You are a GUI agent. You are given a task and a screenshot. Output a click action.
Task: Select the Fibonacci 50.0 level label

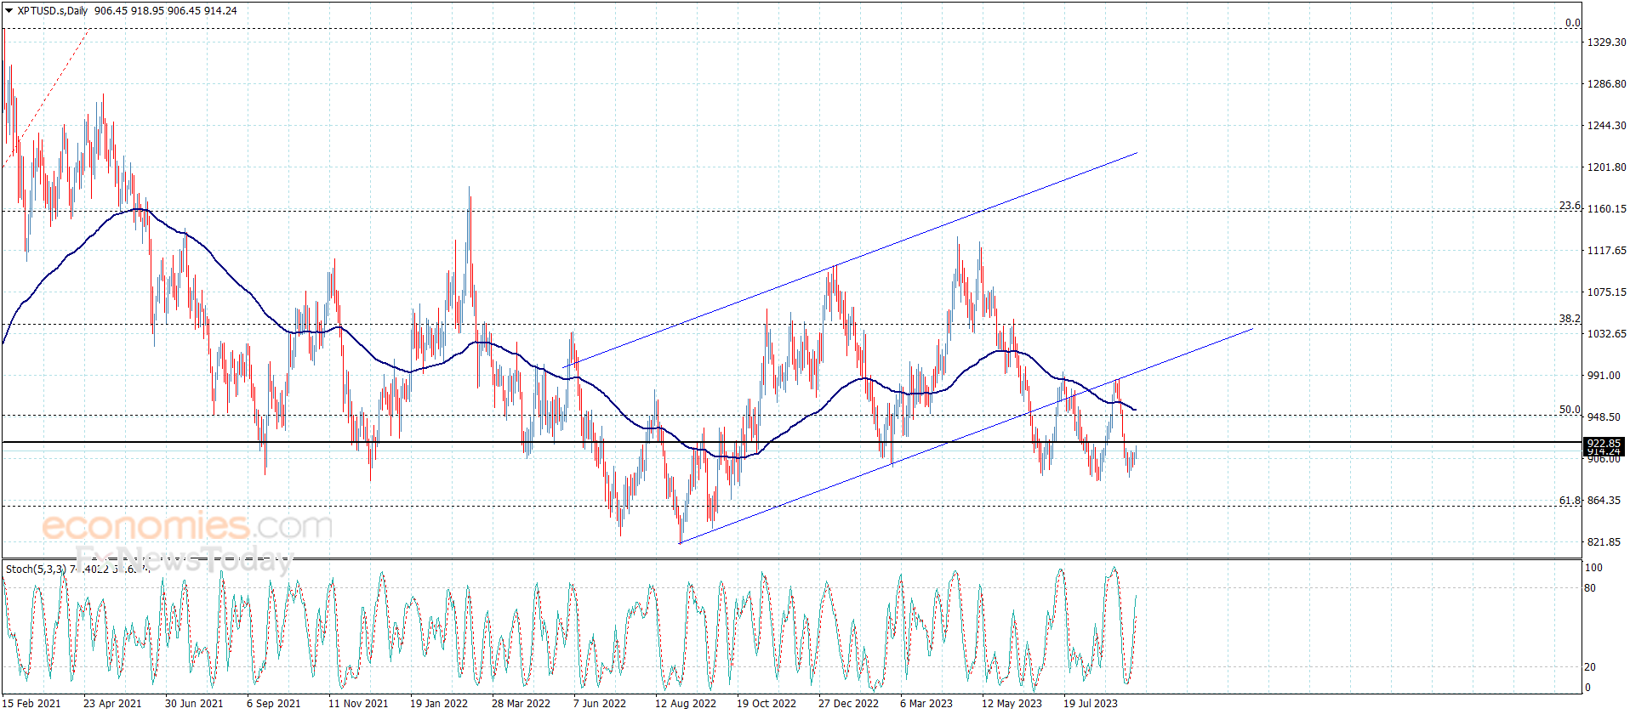1570,410
